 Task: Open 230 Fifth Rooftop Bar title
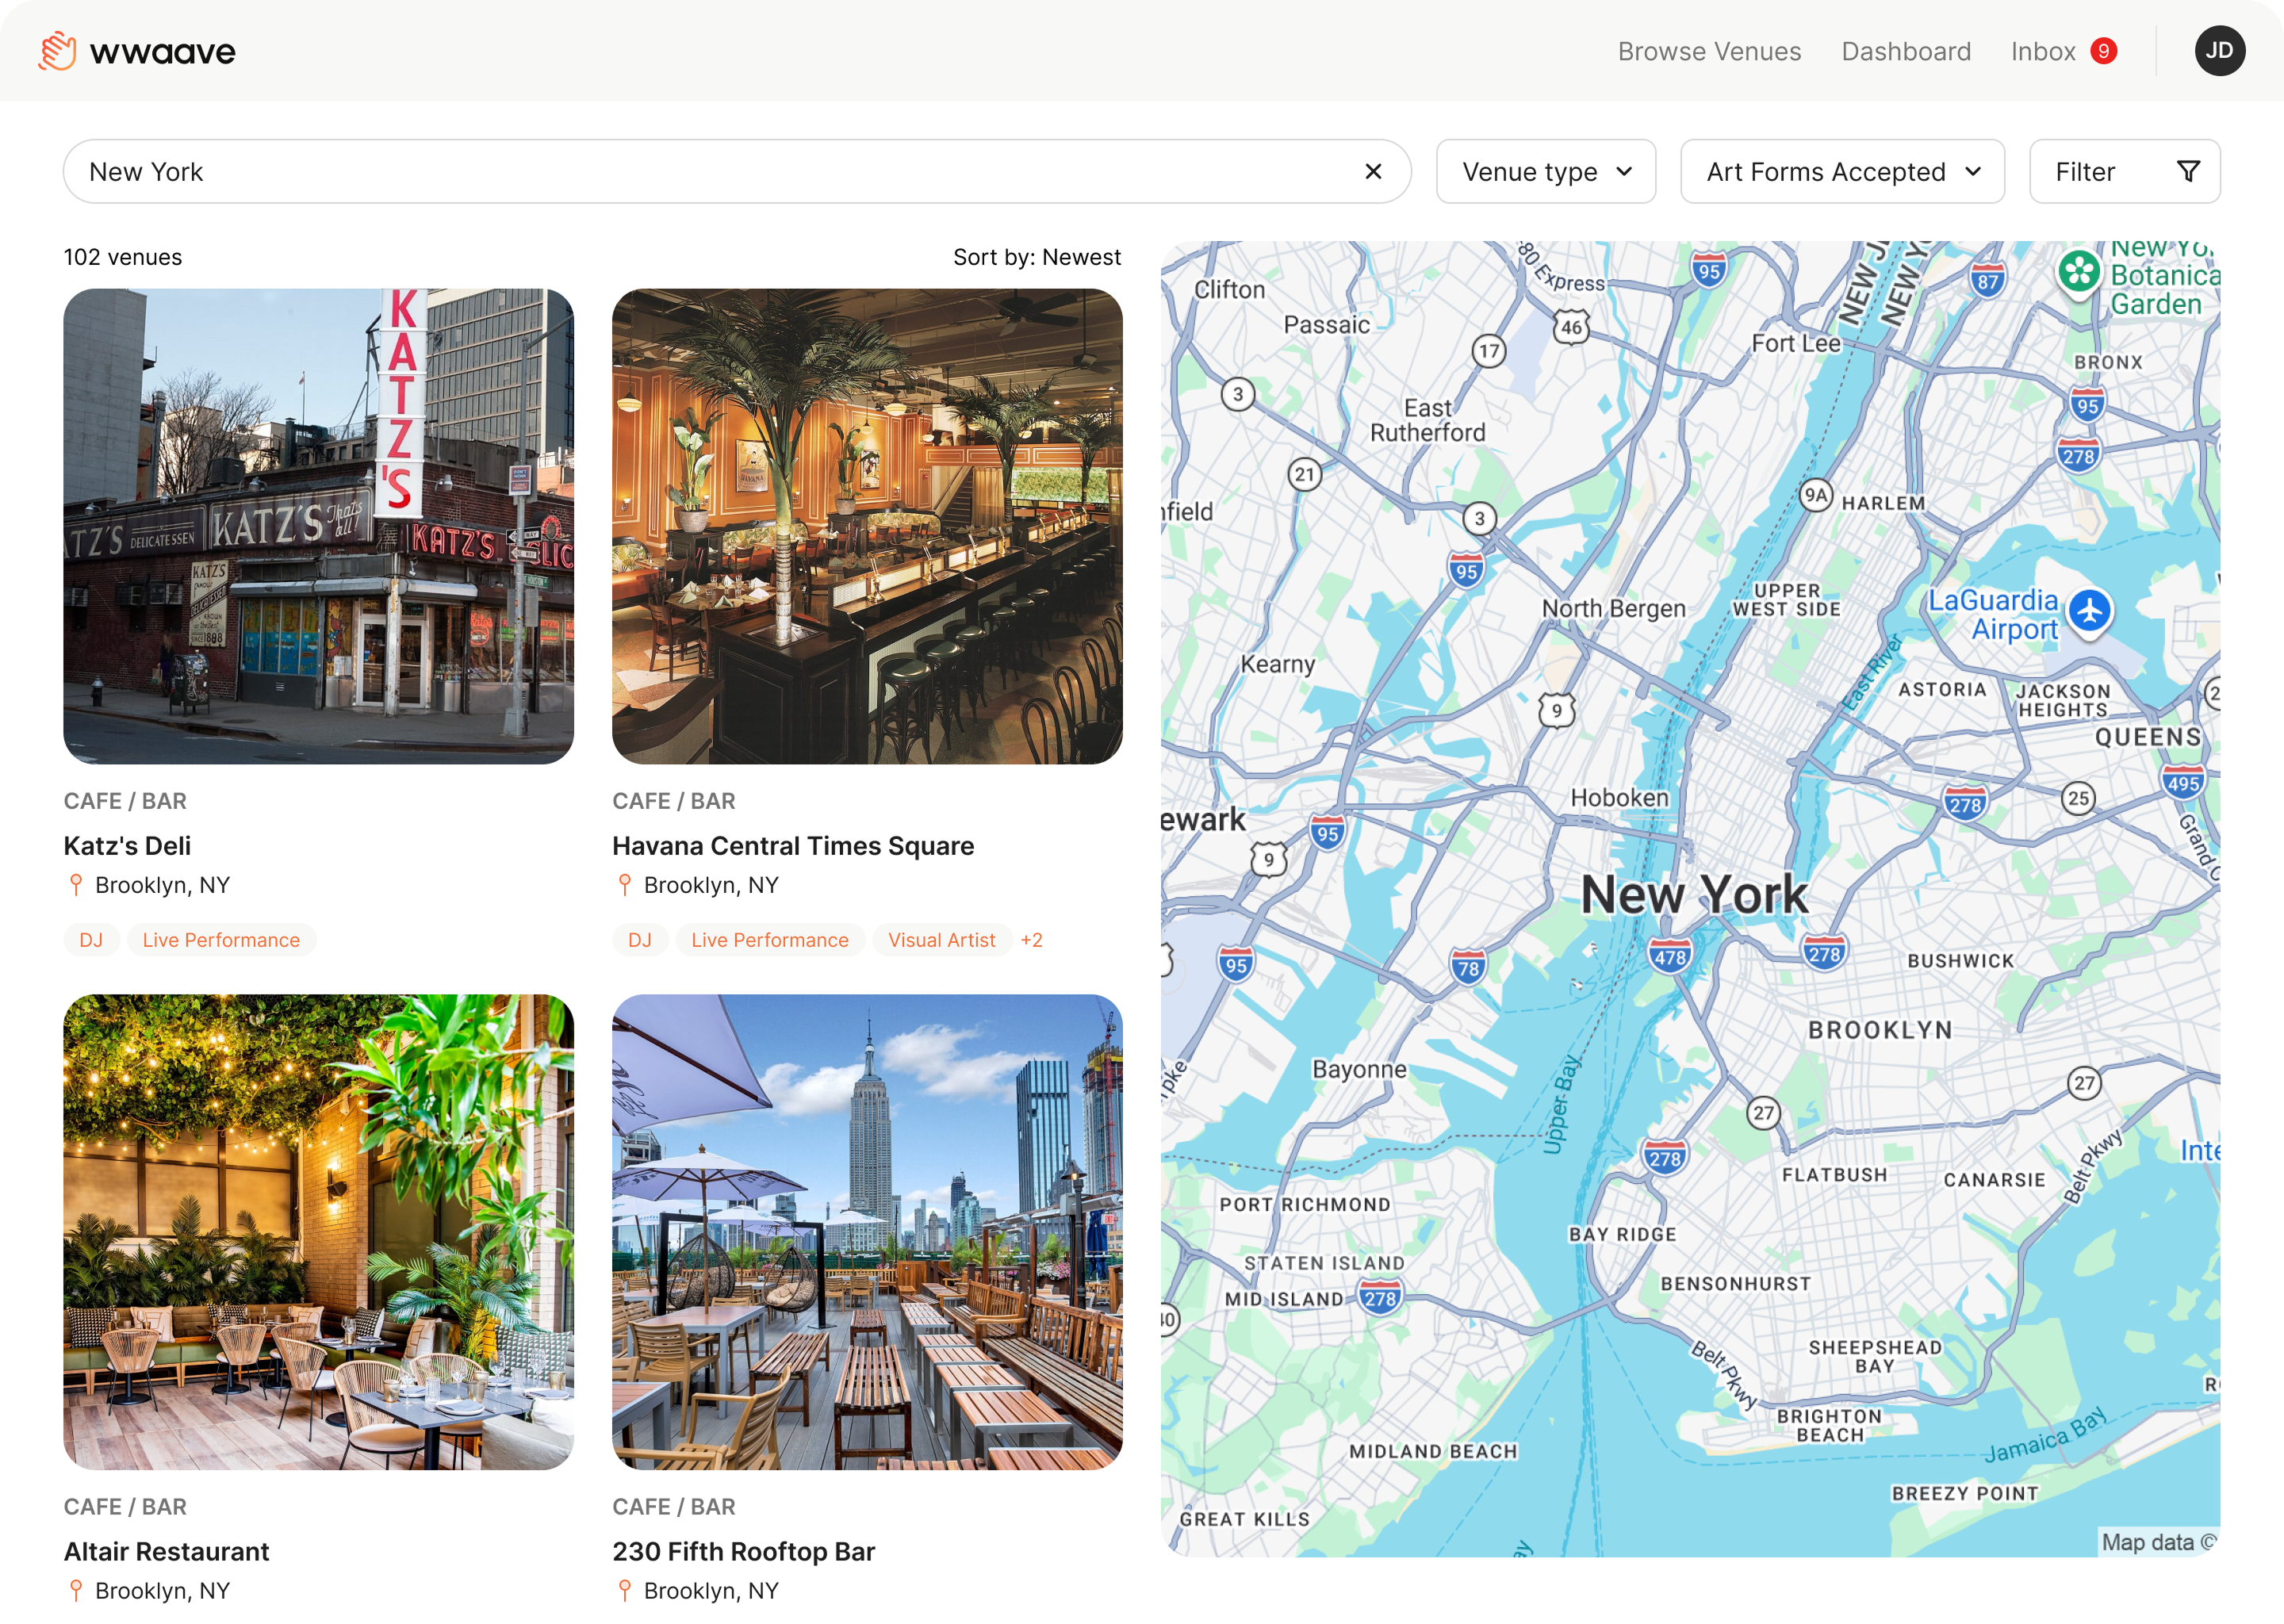743,1551
